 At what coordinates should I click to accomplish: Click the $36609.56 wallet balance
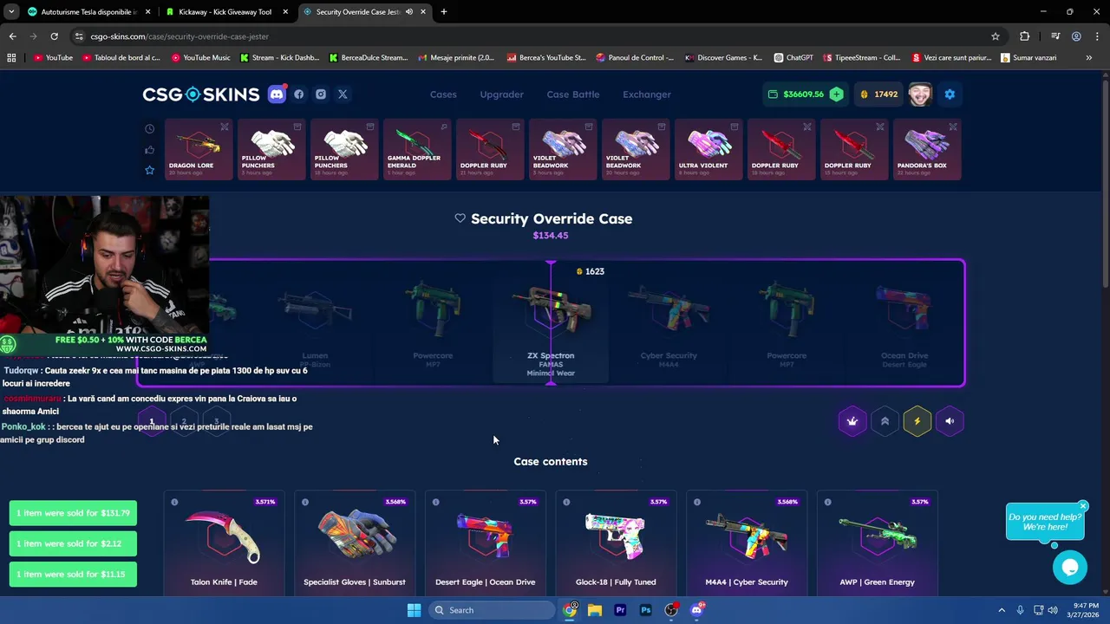[x=804, y=94]
